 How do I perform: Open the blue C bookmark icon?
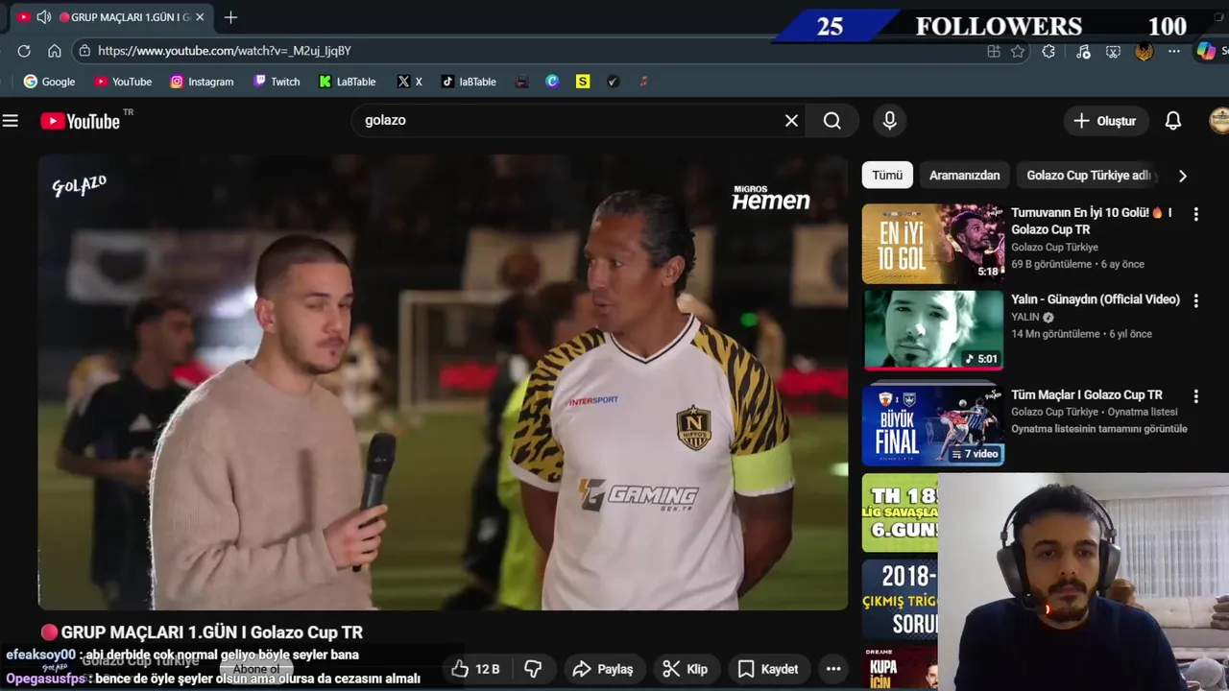click(552, 82)
